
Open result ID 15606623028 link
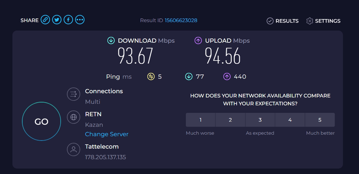click(181, 20)
